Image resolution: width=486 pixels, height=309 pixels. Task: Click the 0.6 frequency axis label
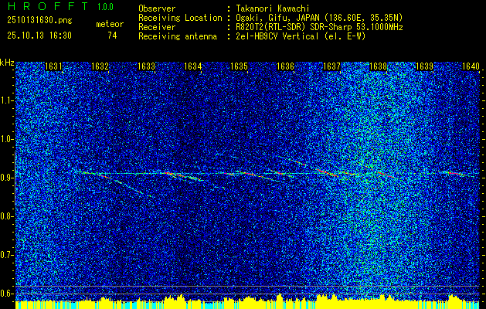pyautogui.click(x=7, y=294)
